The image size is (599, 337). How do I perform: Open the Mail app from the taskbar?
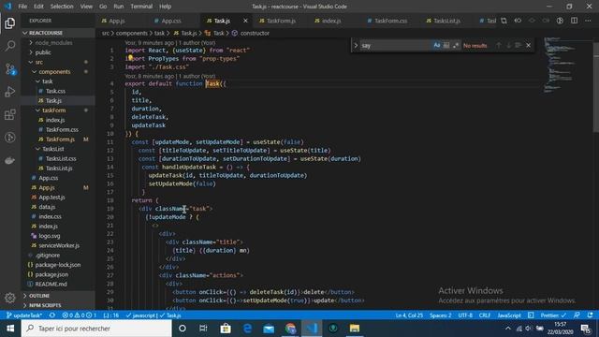click(269, 329)
